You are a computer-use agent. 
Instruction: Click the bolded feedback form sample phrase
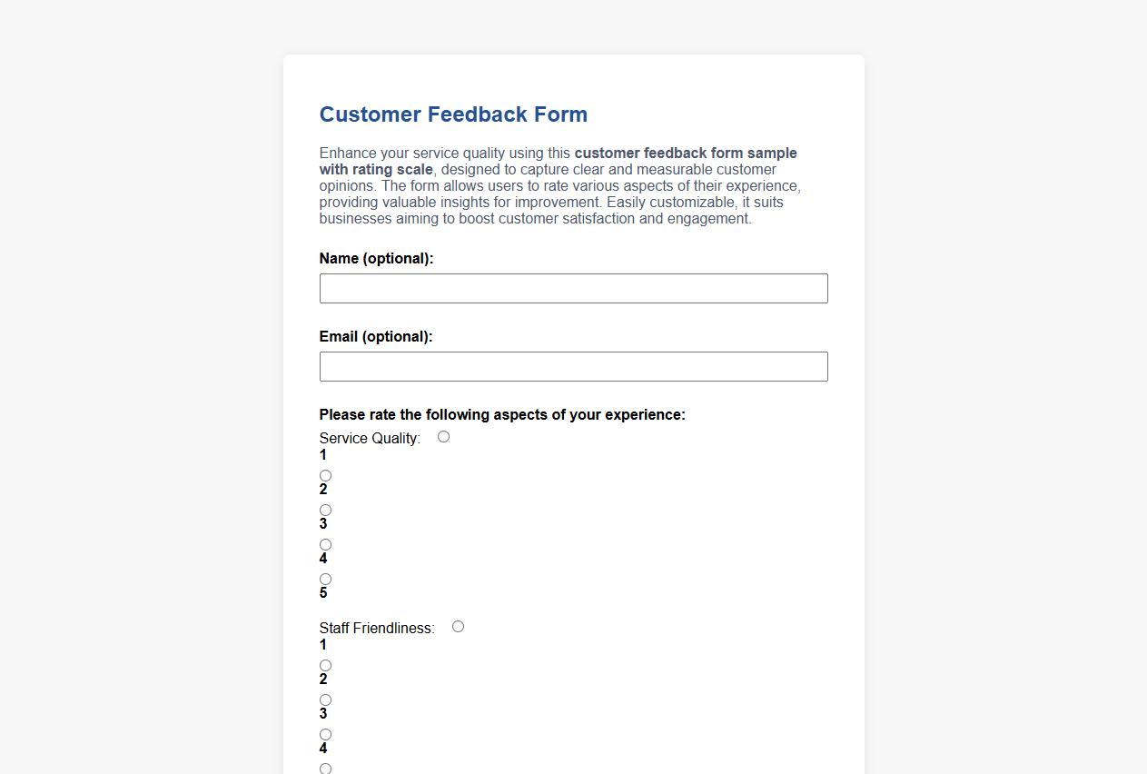click(685, 153)
